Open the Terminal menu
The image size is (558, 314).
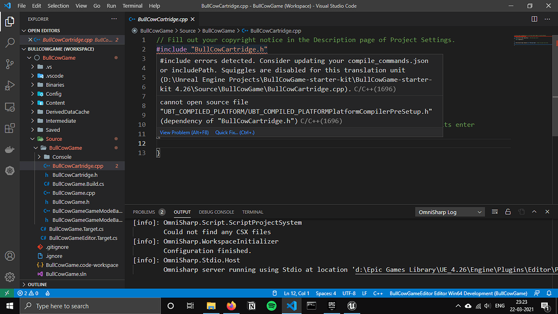point(132,6)
